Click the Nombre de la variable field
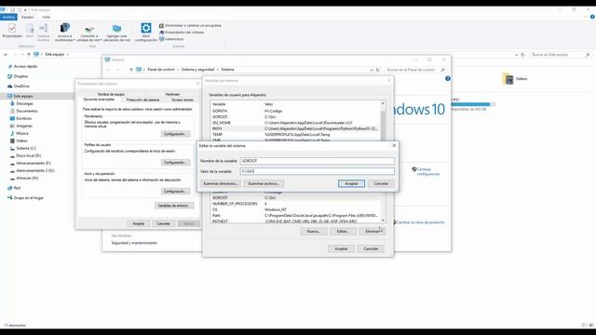This screenshot has width=596, height=335. click(x=318, y=161)
